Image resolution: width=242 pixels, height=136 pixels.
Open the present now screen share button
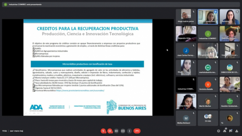point(123,131)
